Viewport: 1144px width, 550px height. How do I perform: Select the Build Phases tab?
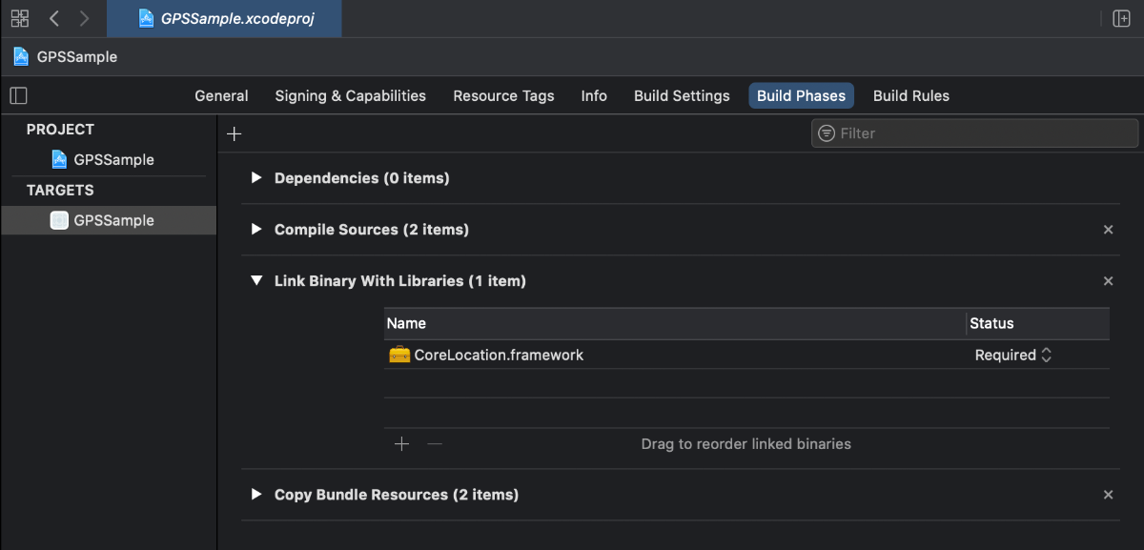(x=801, y=95)
